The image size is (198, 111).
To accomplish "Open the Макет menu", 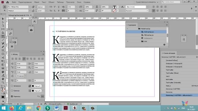I will tap(37, 2).
